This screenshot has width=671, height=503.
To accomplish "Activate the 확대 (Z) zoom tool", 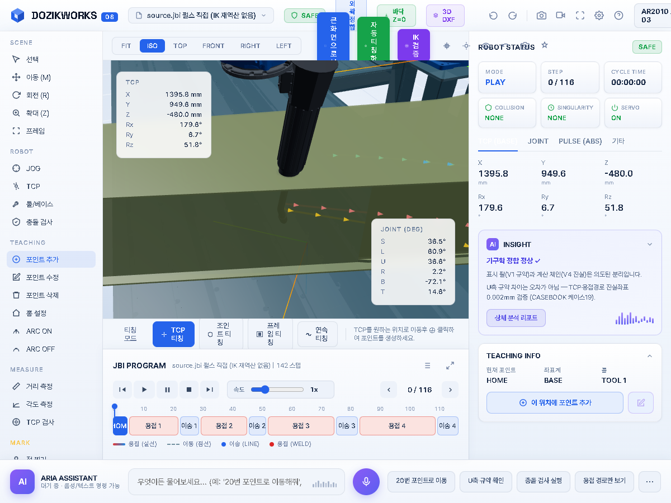I will point(51,113).
